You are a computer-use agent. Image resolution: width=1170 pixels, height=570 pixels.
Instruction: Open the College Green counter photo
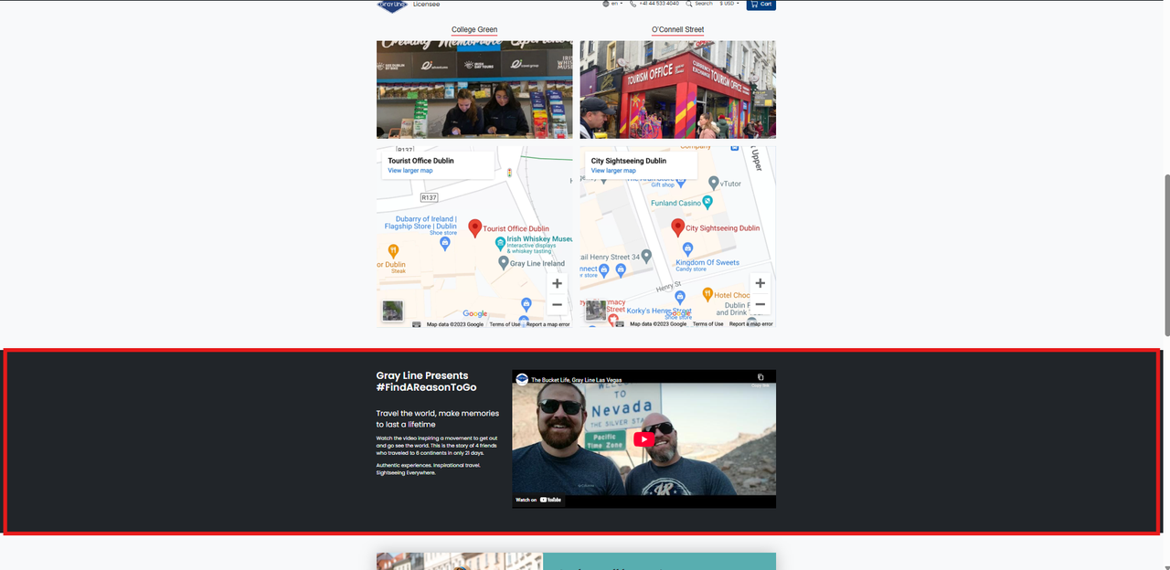(474, 90)
